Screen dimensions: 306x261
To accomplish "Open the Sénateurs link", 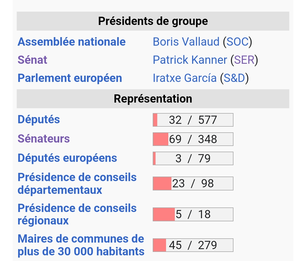I will [44, 139].
